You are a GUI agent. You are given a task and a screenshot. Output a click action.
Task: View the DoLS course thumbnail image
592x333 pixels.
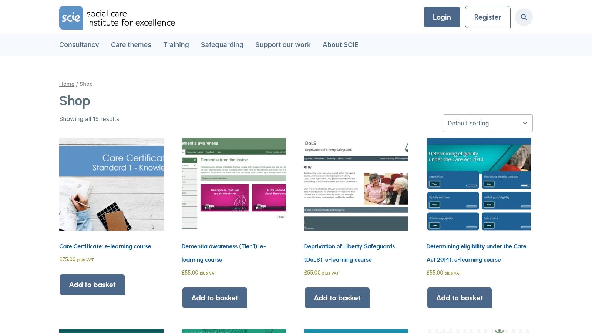coord(356,184)
